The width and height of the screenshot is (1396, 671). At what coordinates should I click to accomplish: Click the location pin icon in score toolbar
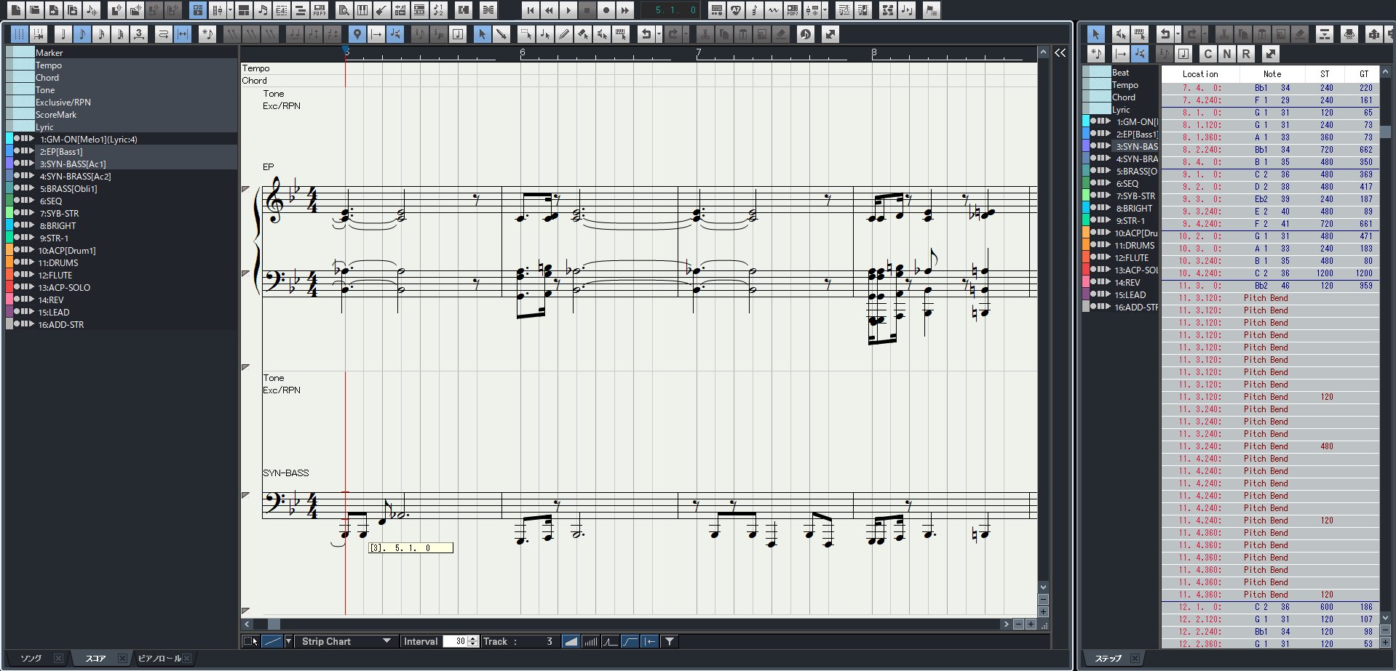tap(357, 33)
